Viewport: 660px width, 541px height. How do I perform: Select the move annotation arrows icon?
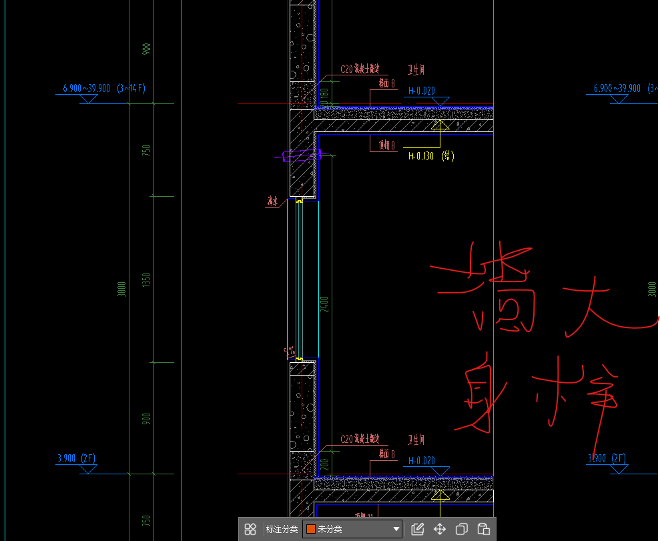(440, 529)
